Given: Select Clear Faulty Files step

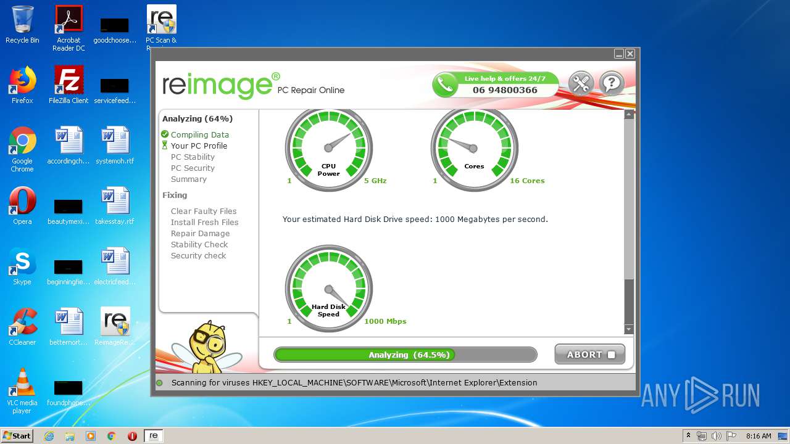Looking at the screenshot, I should (x=204, y=211).
